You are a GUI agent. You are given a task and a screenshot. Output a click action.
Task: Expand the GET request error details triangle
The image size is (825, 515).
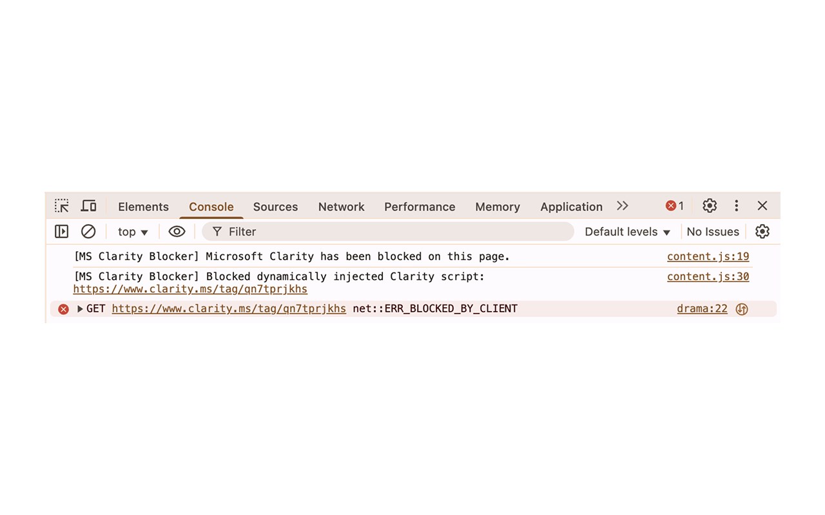pos(79,308)
